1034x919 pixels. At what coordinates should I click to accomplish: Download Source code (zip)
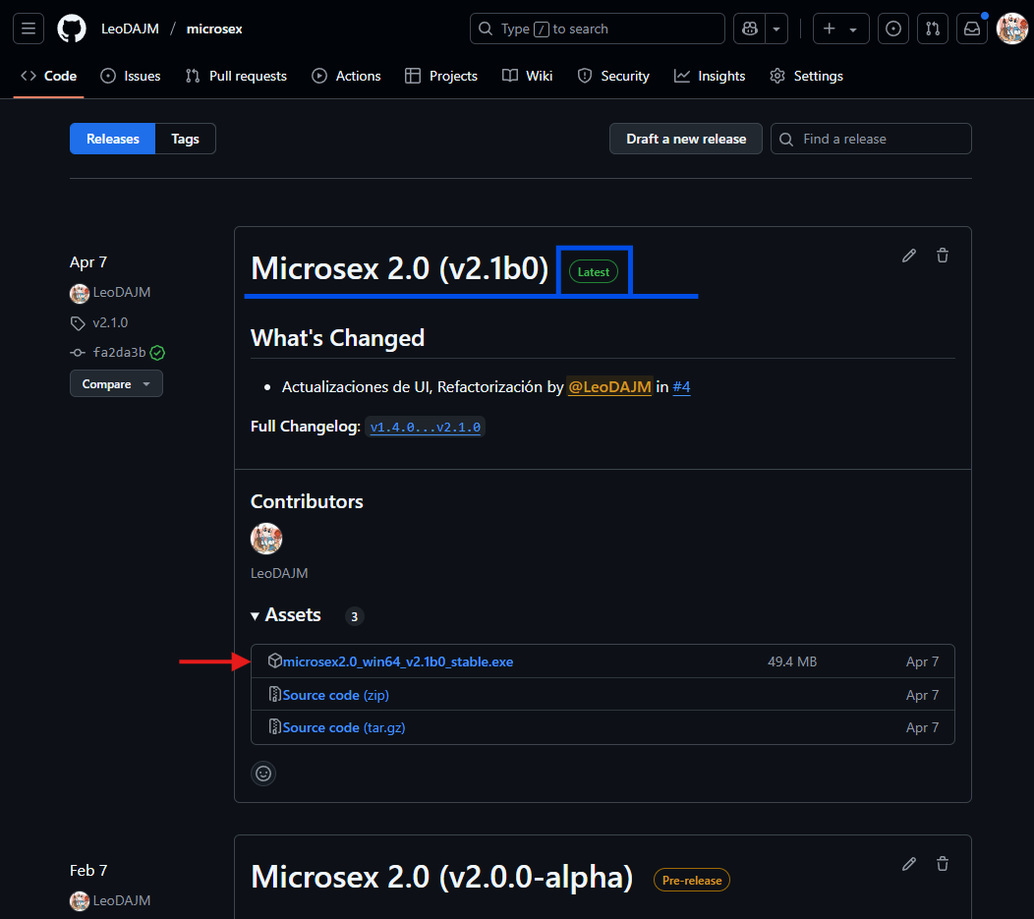(x=335, y=695)
